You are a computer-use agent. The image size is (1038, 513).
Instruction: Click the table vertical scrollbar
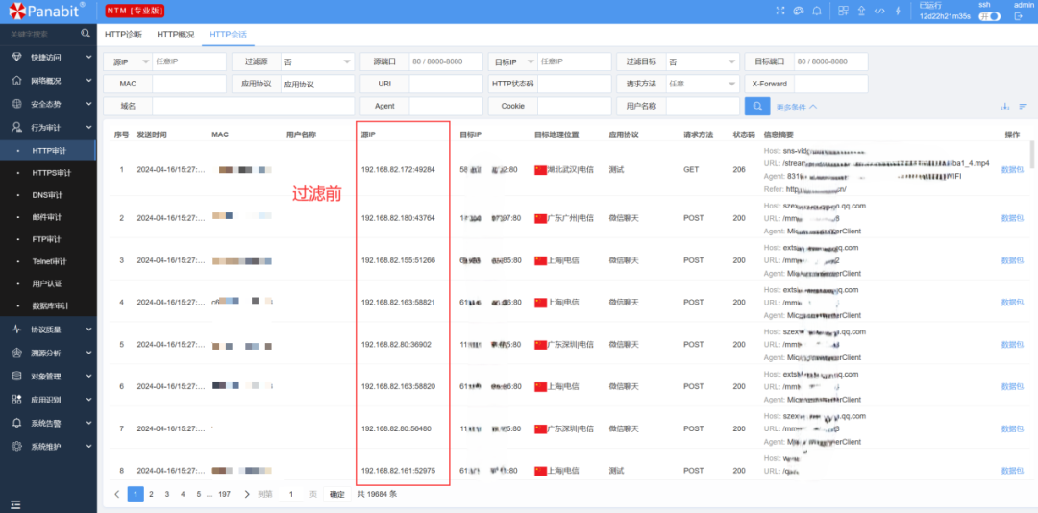[x=1031, y=156]
